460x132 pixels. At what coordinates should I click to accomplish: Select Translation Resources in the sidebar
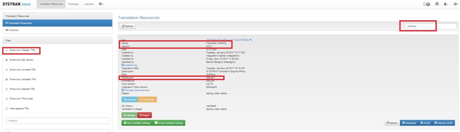[x=57, y=23]
